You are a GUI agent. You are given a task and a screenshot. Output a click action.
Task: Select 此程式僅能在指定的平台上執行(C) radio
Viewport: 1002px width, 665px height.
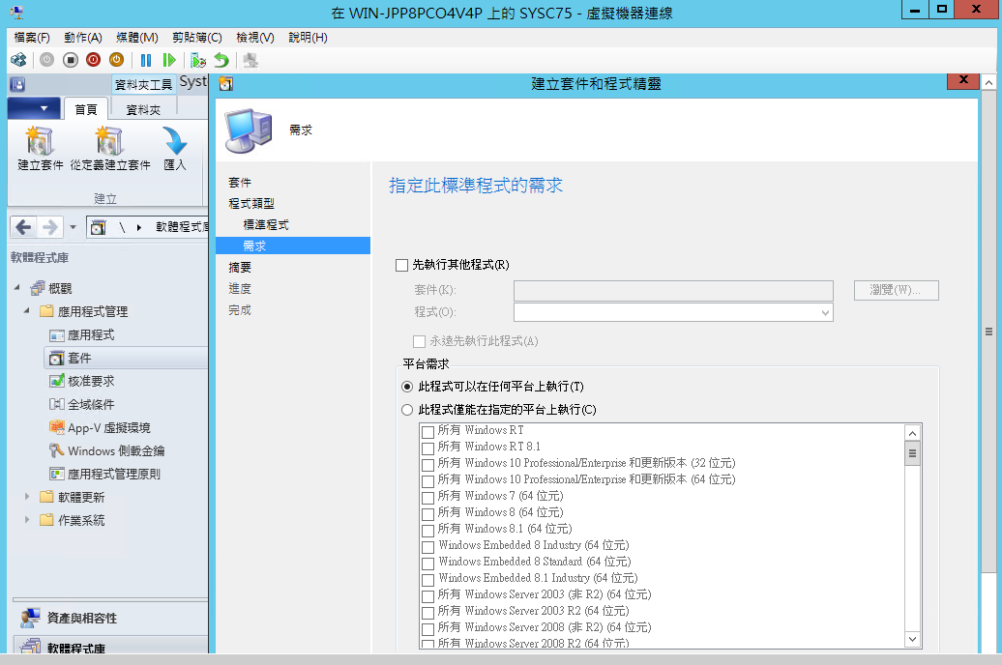point(407,410)
